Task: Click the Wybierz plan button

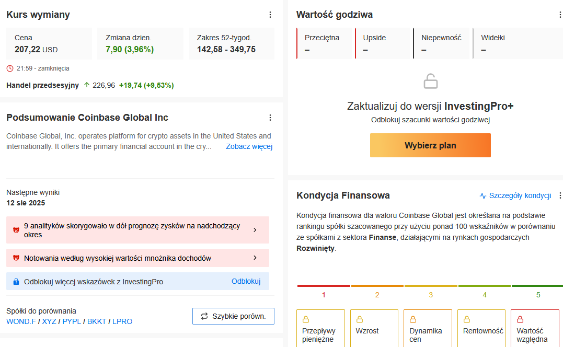Action: (x=430, y=145)
